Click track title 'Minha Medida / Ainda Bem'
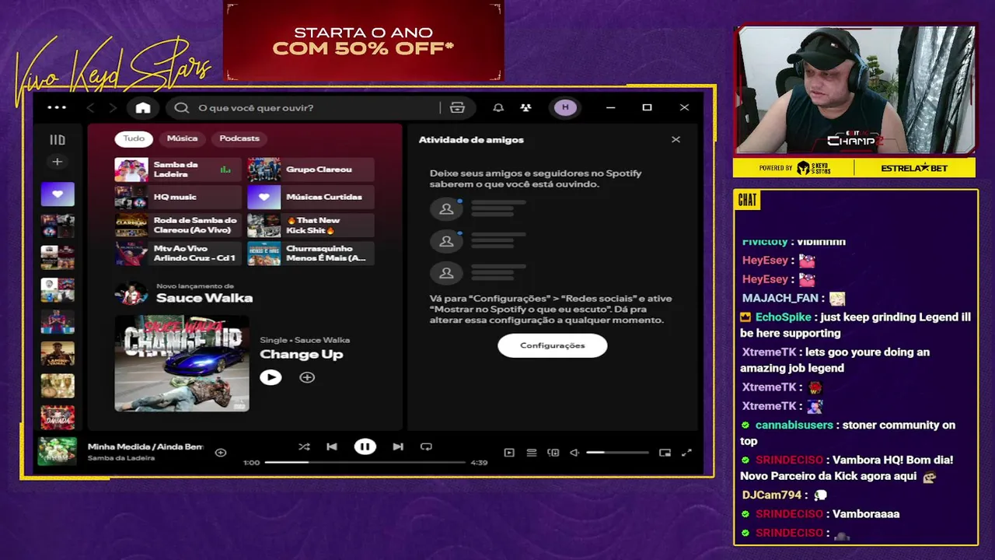 (145, 447)
